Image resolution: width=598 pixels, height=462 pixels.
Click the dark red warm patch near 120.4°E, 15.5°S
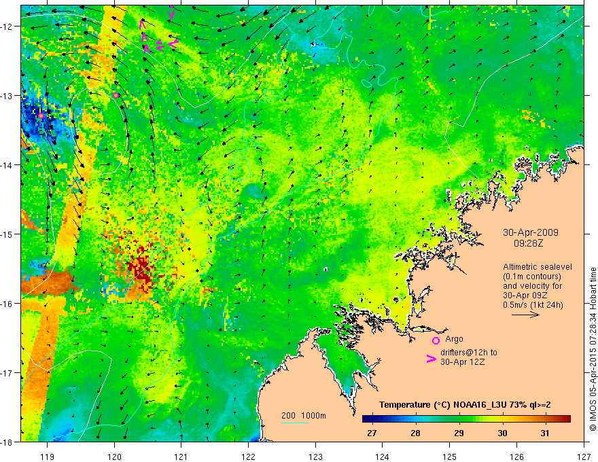tap(141, 267)
